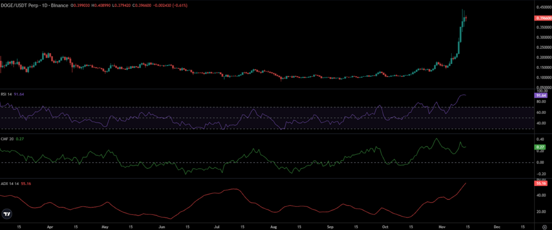Click the Oct label on time axis

[385, 227]
